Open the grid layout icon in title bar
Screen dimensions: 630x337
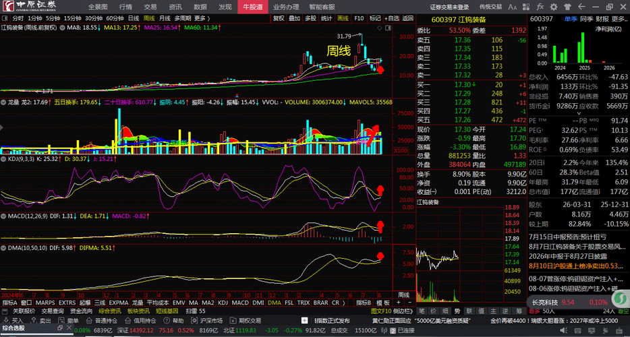click(526, 7)
